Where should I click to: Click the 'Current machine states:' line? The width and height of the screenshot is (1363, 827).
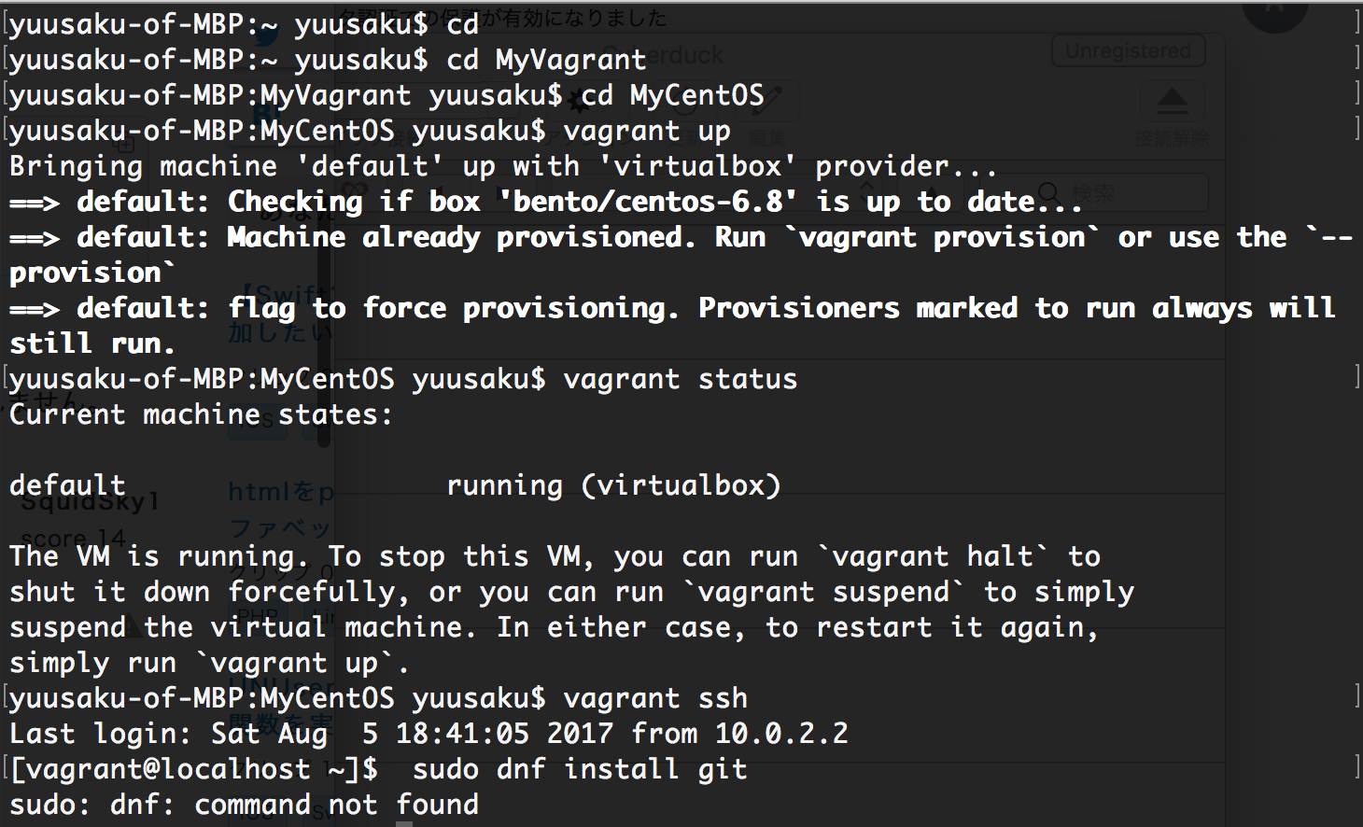201,414
